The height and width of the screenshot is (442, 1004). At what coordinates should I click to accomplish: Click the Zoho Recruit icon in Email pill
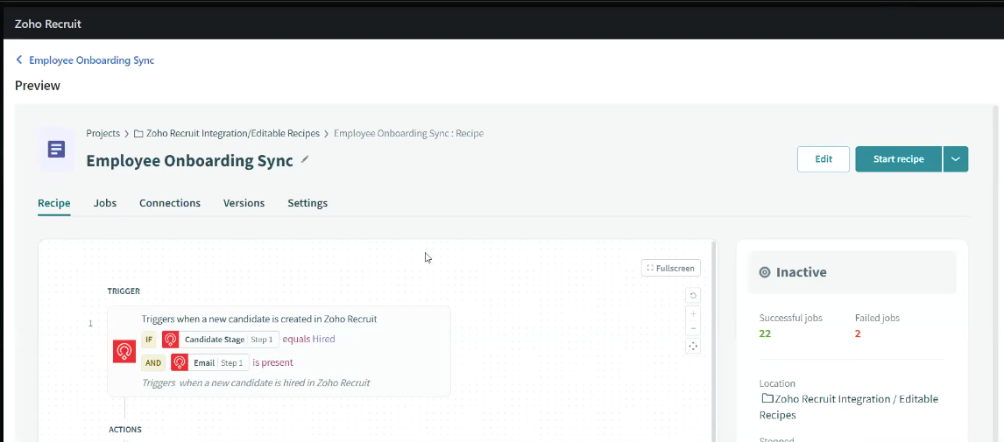point(180,362)
